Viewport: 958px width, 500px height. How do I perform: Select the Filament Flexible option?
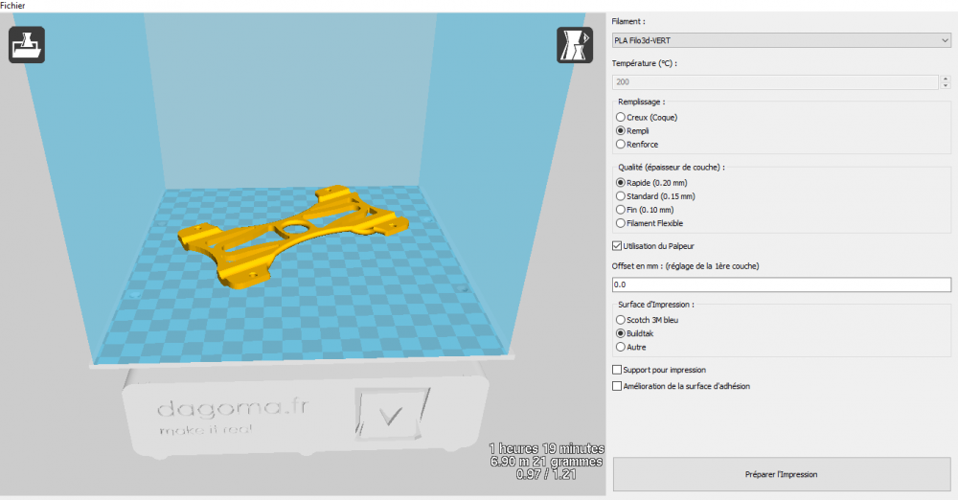tap(650, 223)
